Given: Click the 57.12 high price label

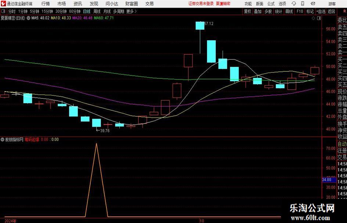Looking at the screenshot, I should click(x=209, y=24).
